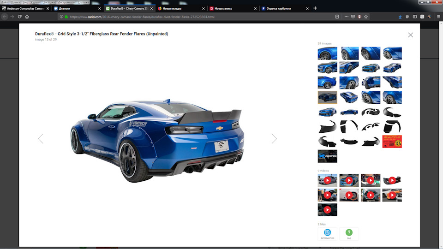
Task: Open the Журнал menu
Action: click(36, 2)
